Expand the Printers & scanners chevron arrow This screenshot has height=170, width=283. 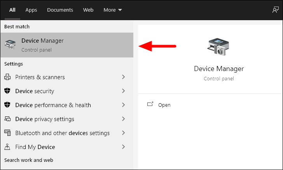point(123,77)
